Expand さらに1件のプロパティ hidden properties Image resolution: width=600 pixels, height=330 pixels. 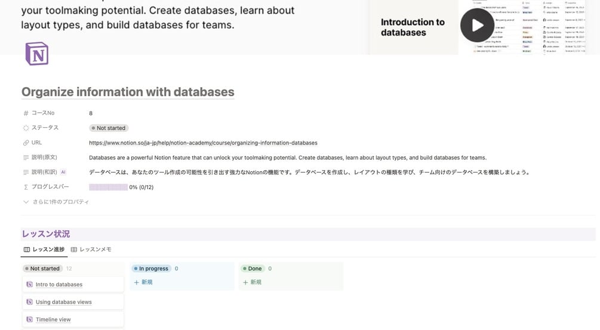tap(56, 202)
